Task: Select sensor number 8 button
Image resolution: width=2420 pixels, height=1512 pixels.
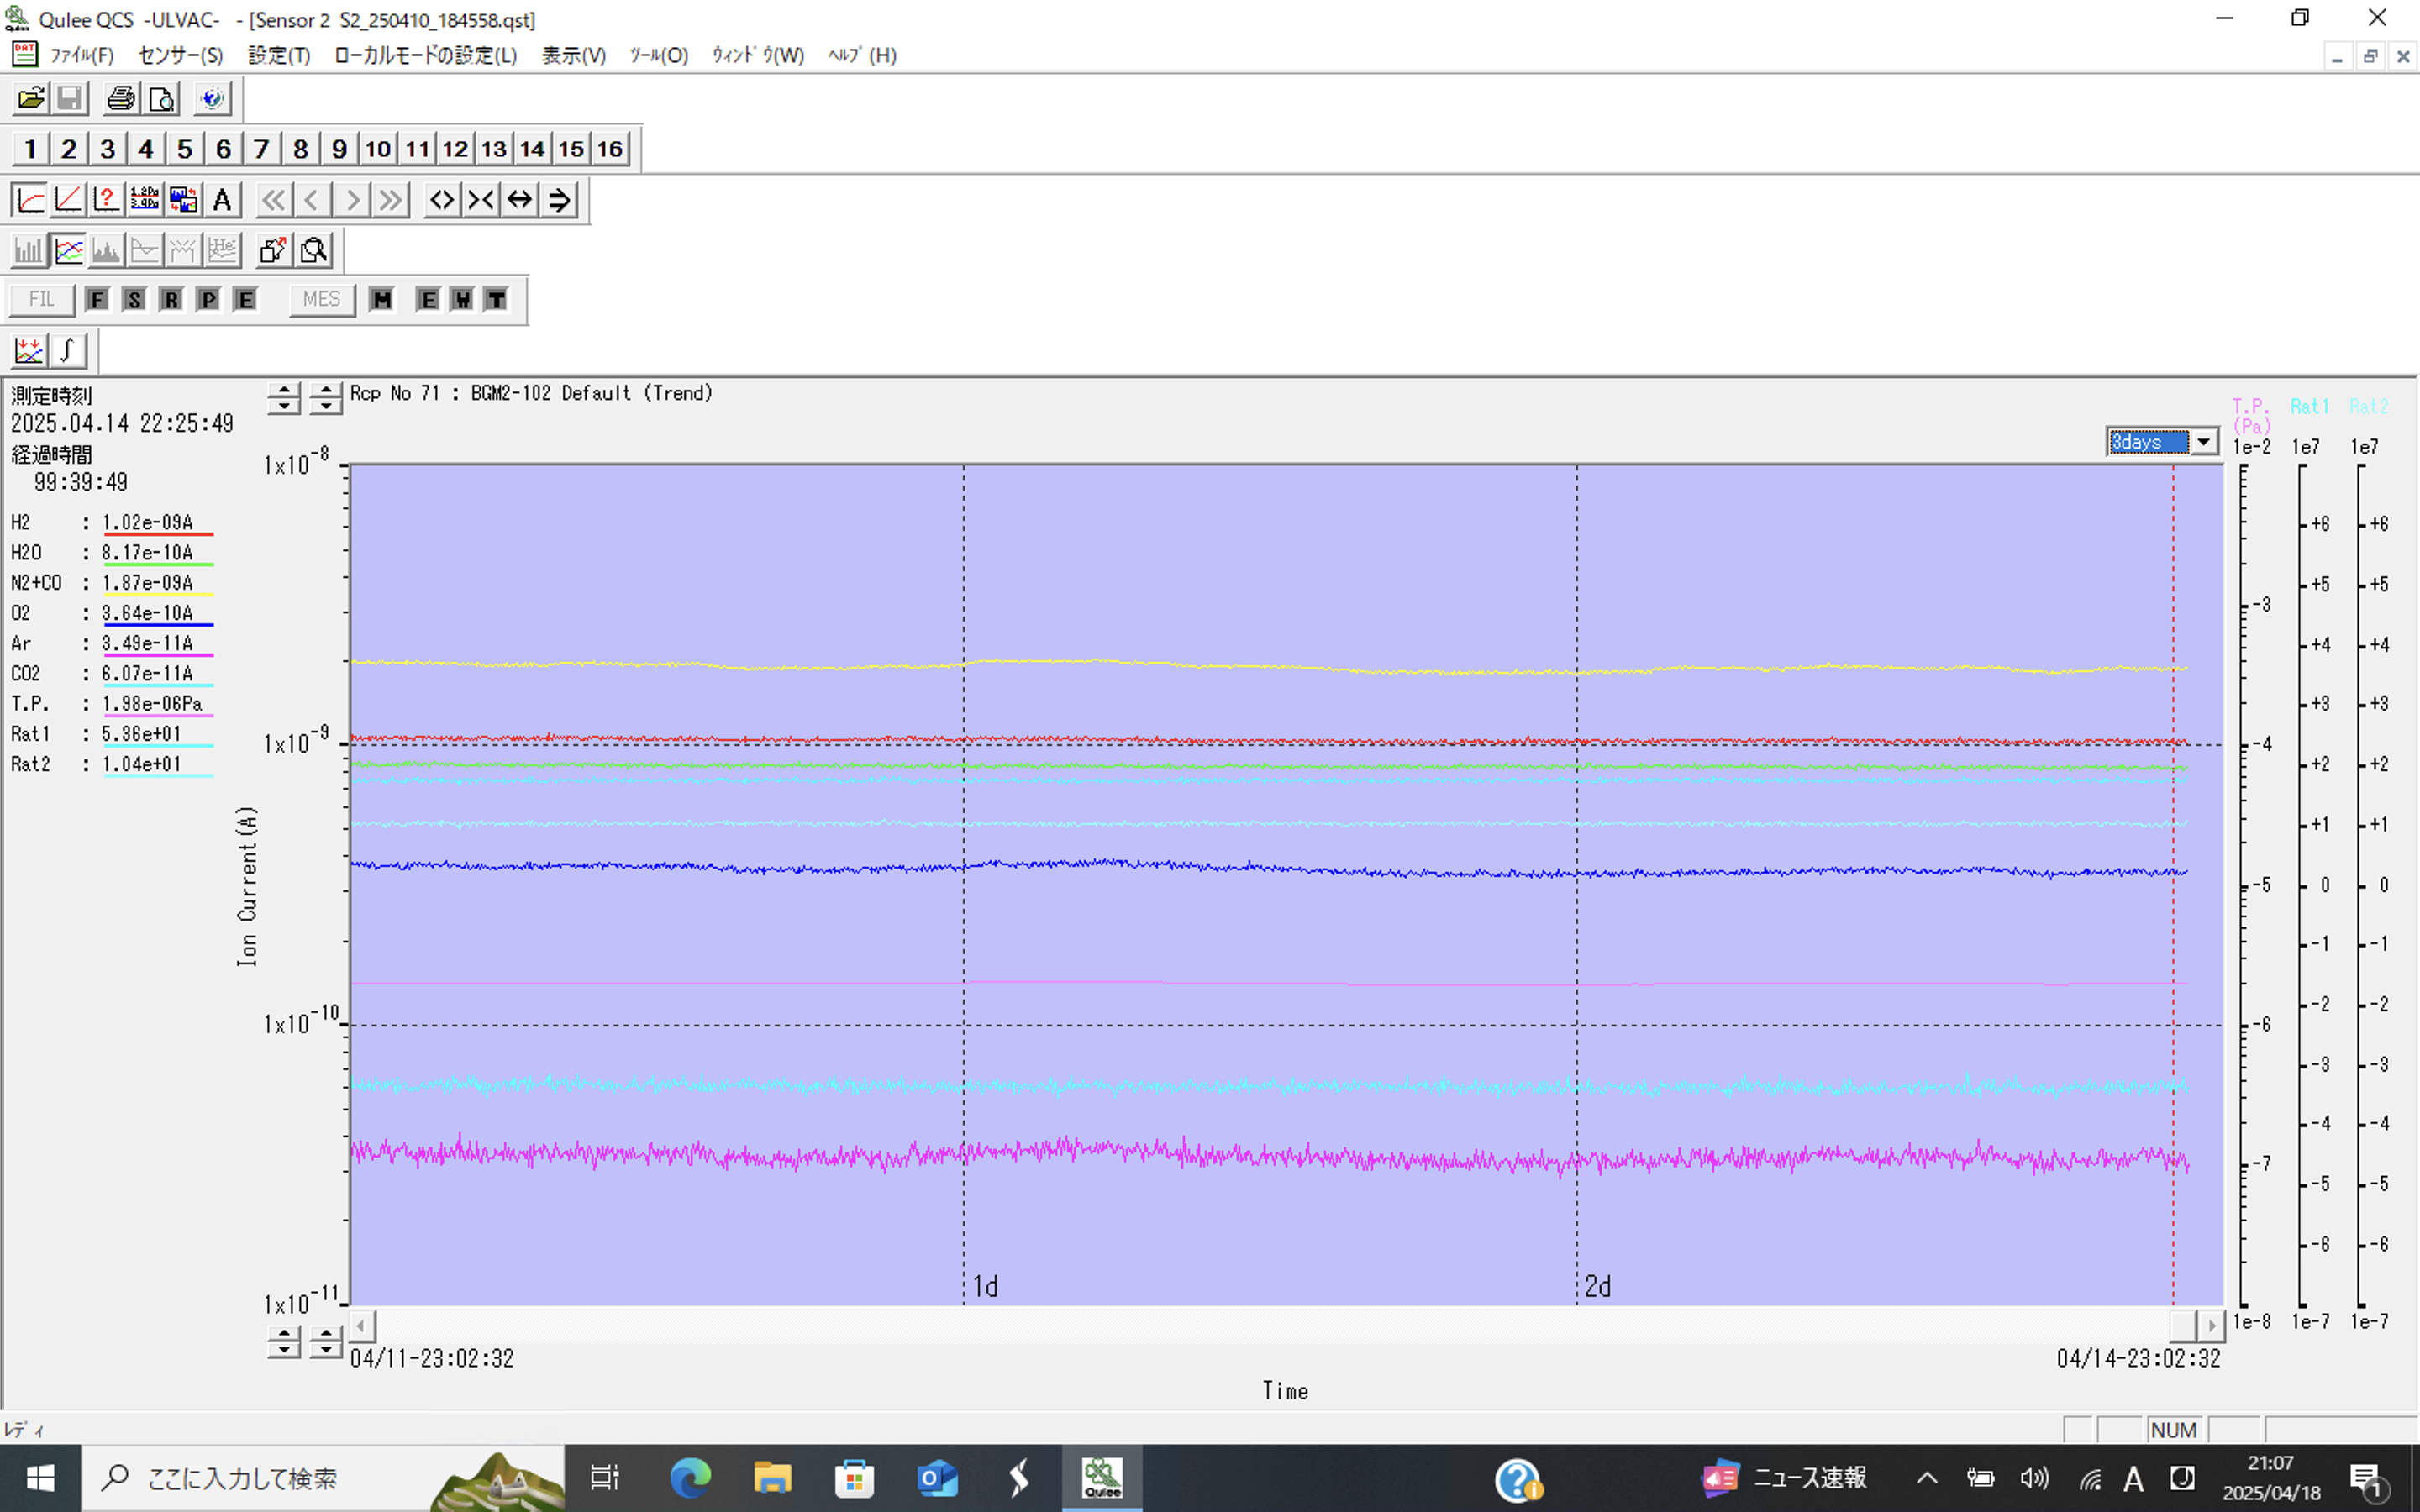Action: [x=300, y=149]
